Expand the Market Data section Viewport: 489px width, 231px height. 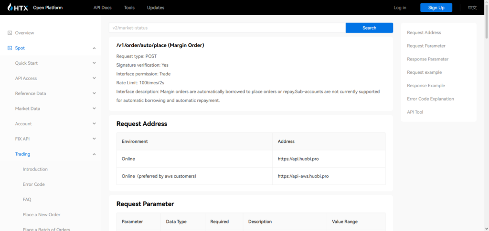[94, 109]
